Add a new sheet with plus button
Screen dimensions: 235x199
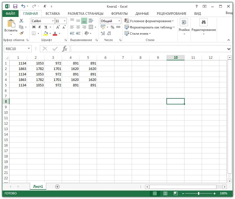click(57, 187)
